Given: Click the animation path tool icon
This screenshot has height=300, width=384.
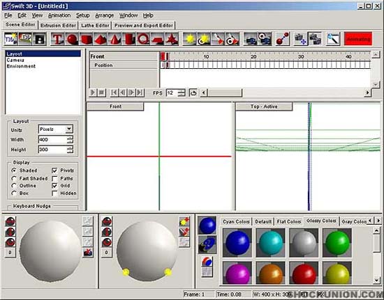Looking at the screenshot, I should (x=282, y=39).
